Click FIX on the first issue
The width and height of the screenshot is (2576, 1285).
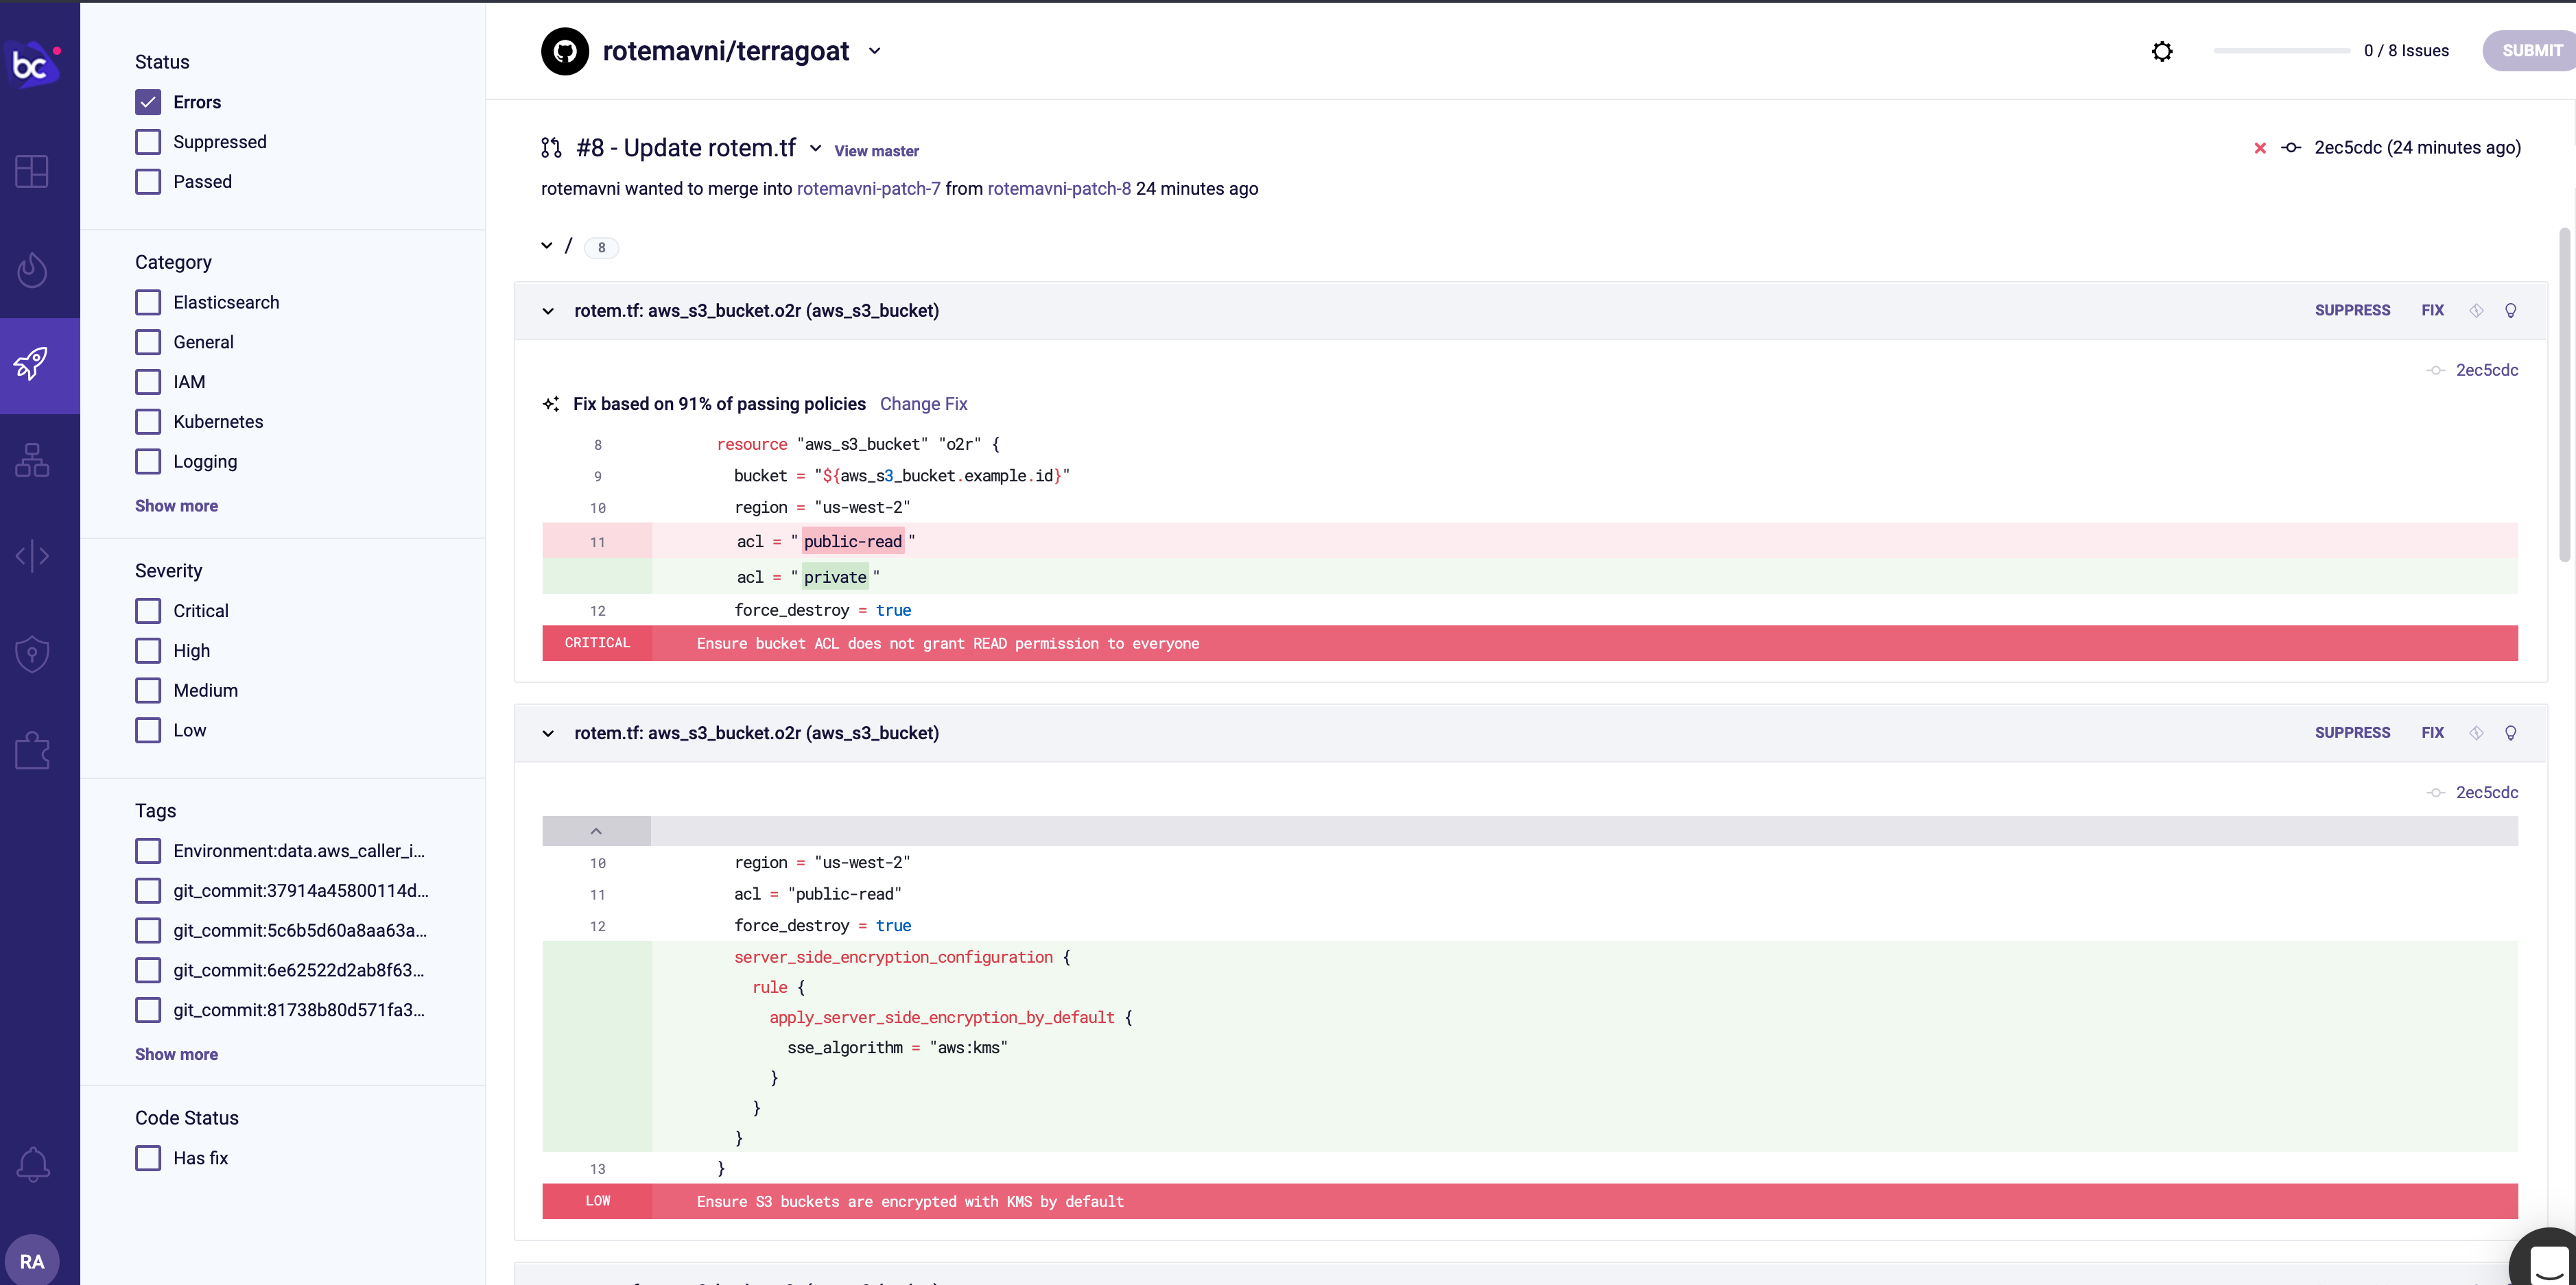pyautogui.click(x=2432, y=311)
